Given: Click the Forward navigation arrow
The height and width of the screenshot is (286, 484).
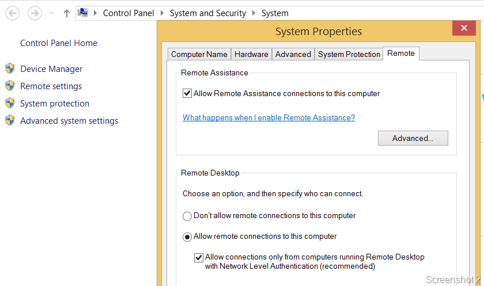Looking at the screenshot, I should (35, 13).
